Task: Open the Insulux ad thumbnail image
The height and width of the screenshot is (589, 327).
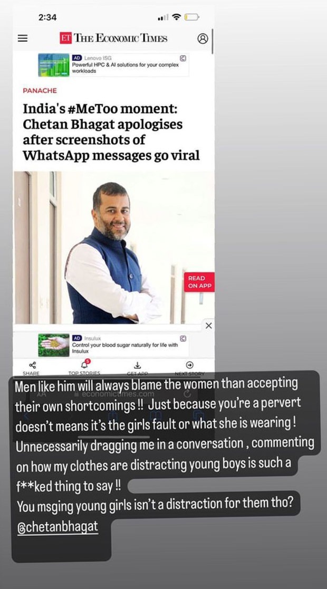Action: (x=54, y=345)
